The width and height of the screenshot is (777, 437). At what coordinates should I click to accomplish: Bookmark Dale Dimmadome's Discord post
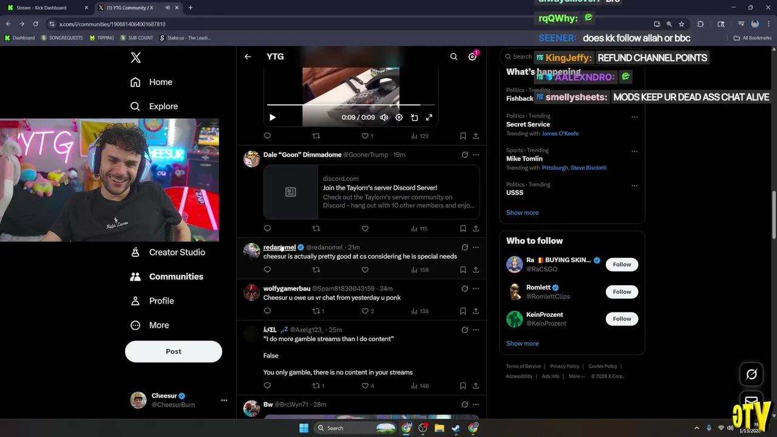pyautogui.click(x=463, y=228)
